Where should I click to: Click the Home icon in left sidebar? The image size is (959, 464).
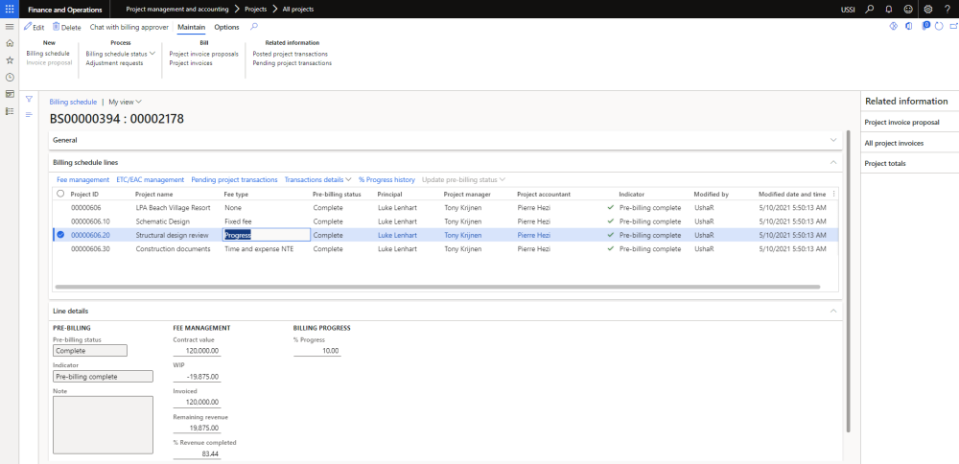10,43
